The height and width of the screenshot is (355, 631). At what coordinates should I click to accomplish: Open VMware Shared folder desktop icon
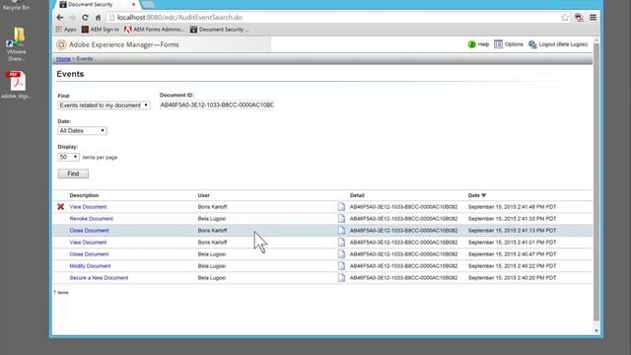(x=16, y=44)
